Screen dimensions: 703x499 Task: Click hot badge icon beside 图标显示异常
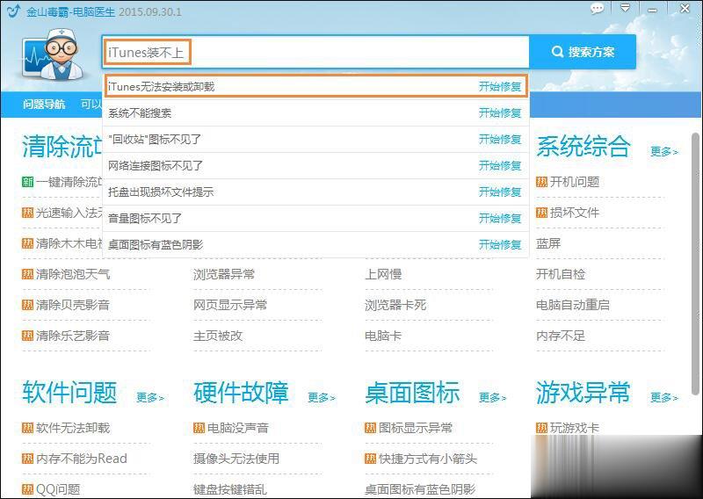pos(370,428)
